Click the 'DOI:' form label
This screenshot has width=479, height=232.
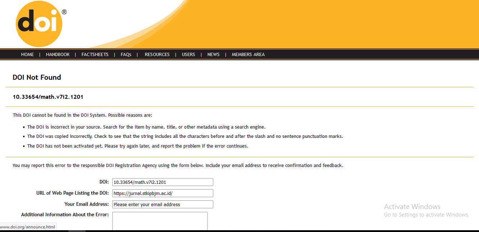point(104,182)
